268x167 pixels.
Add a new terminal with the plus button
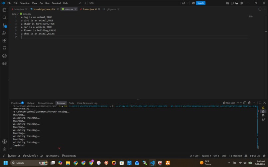(238, 103)
